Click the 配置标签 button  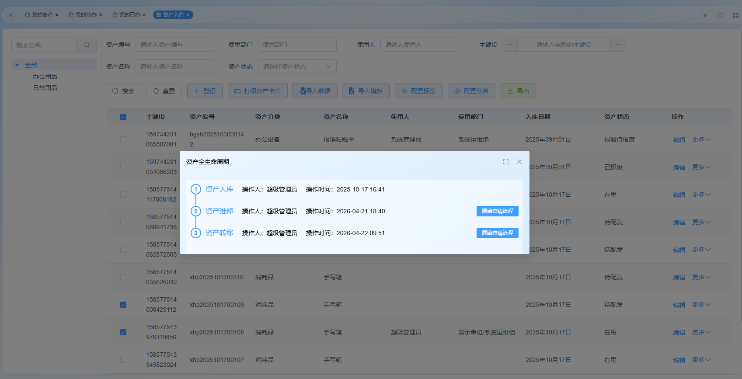[x=418, y=91]
